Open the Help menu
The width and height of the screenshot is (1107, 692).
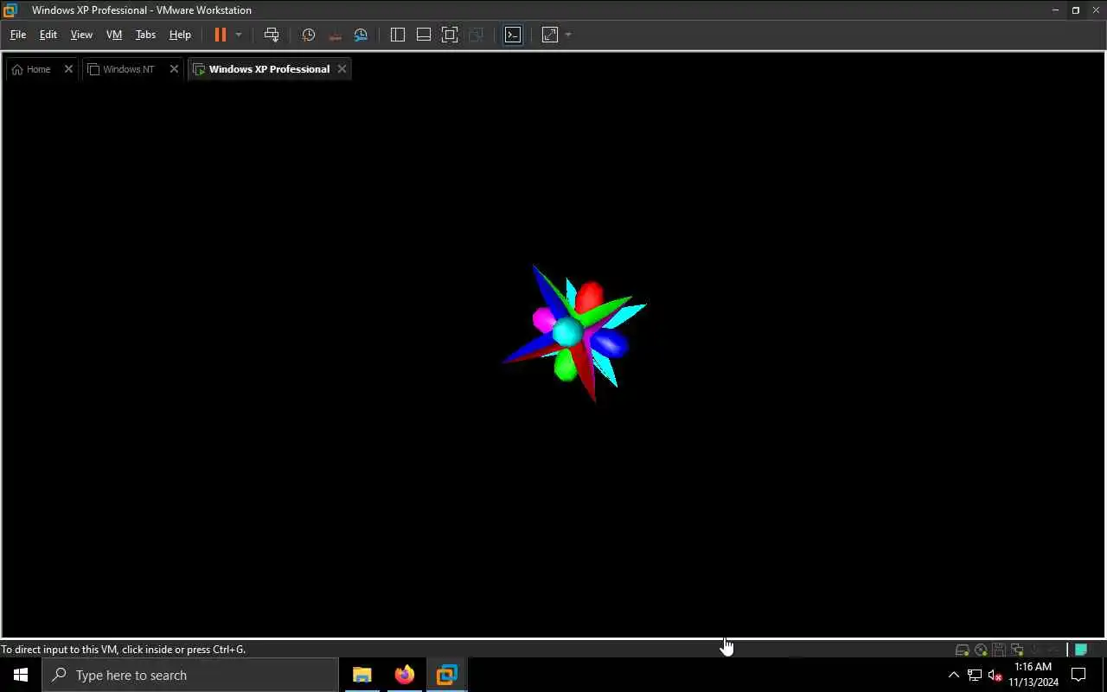pyautogui.click(x=180, y=35)
